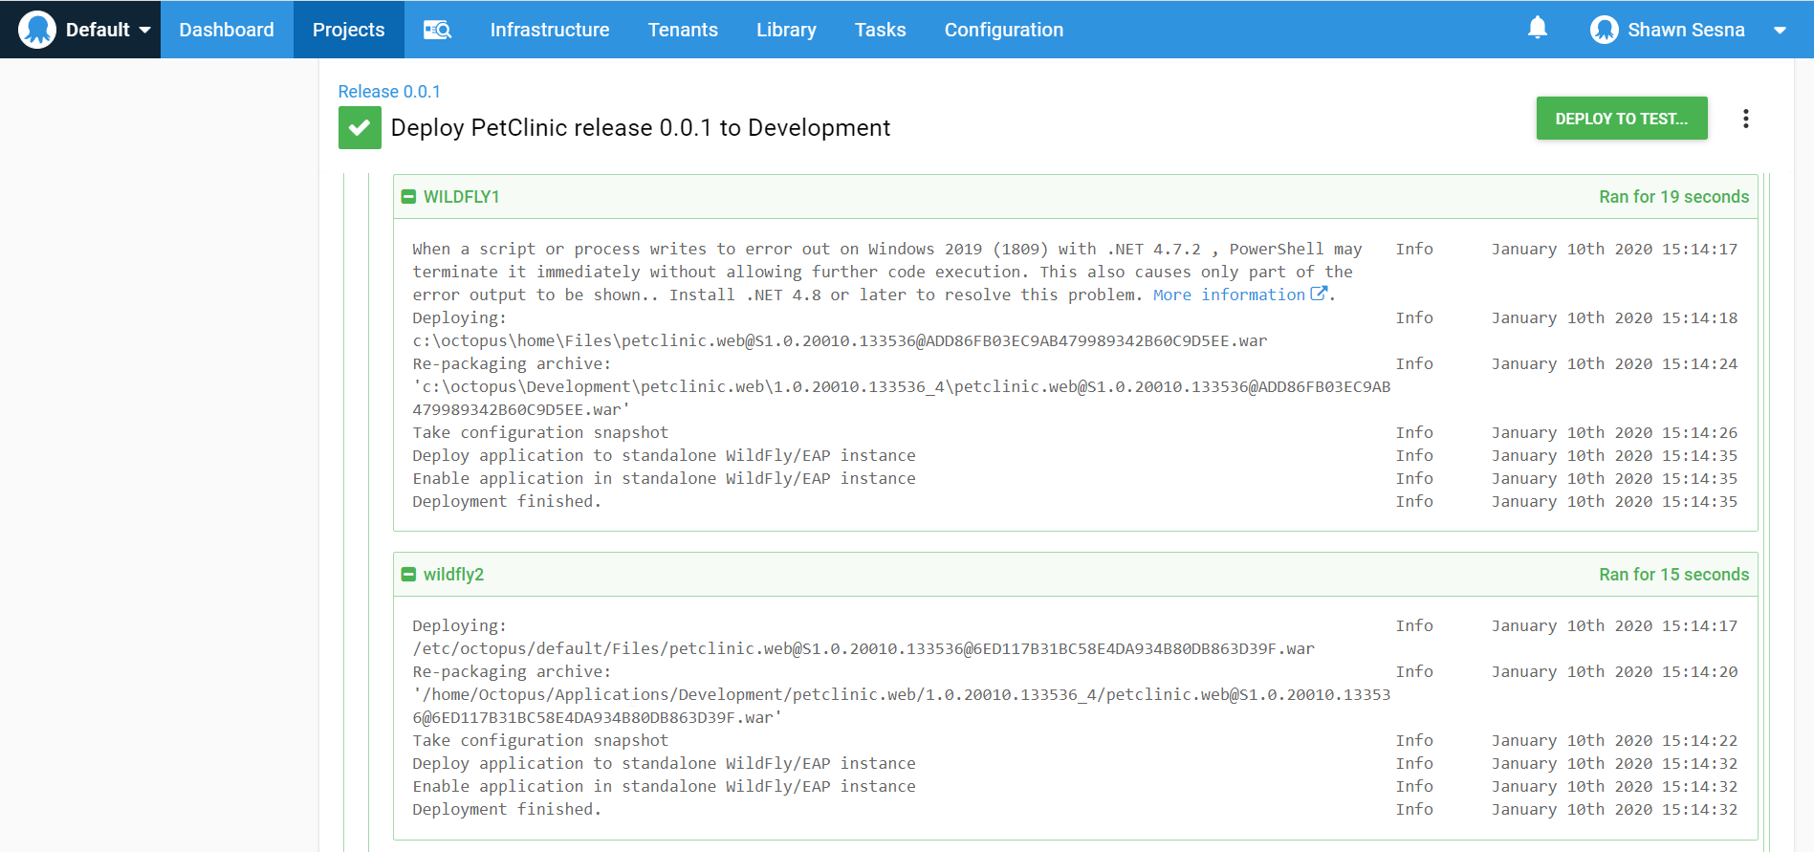
Task: Open the Shawn Sesna user menu arrow
Action: coord(1780,30)
